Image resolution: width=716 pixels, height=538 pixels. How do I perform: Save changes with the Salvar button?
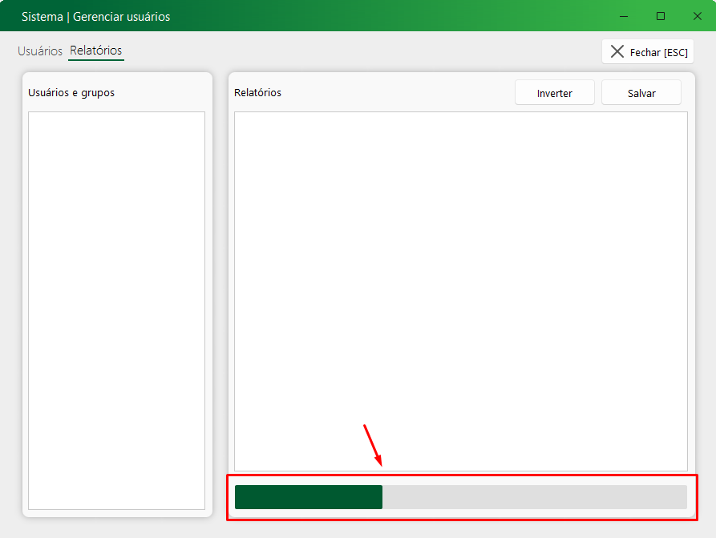pyautogui.click(x=641, y=93)
